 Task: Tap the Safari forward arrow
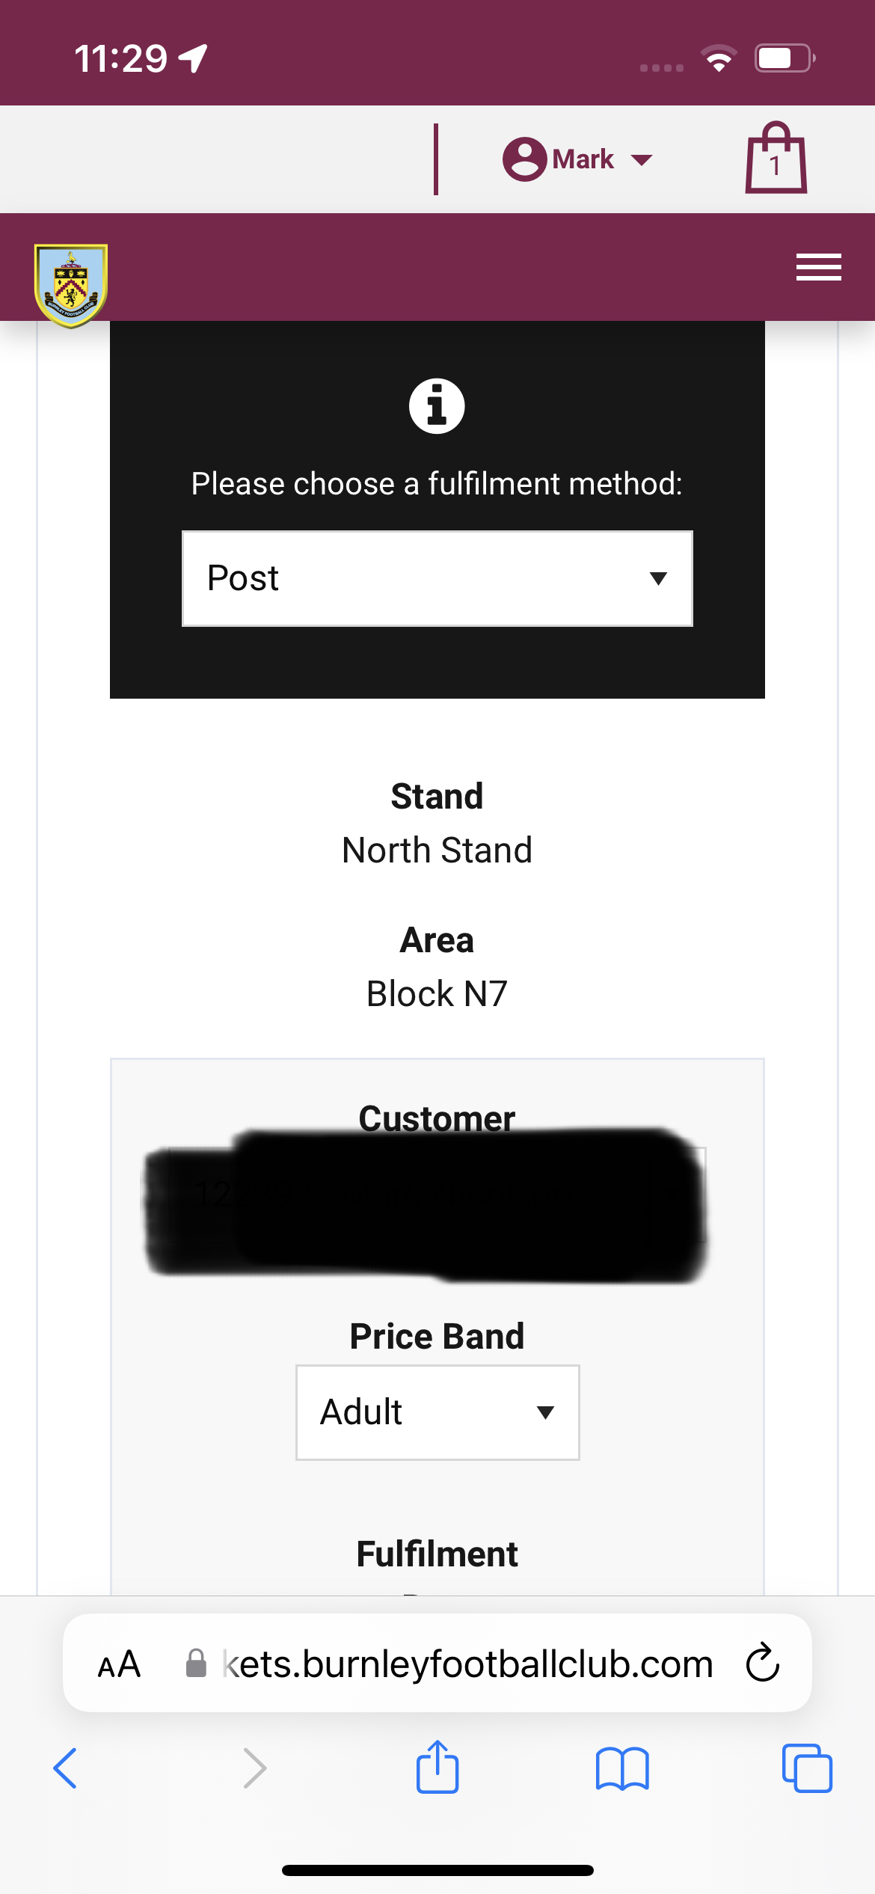point(254,1768)
